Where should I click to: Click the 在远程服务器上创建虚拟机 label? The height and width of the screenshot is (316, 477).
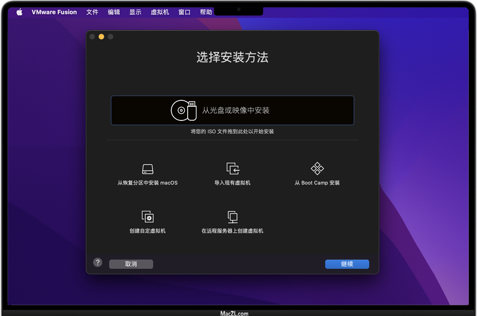(233, 231)
